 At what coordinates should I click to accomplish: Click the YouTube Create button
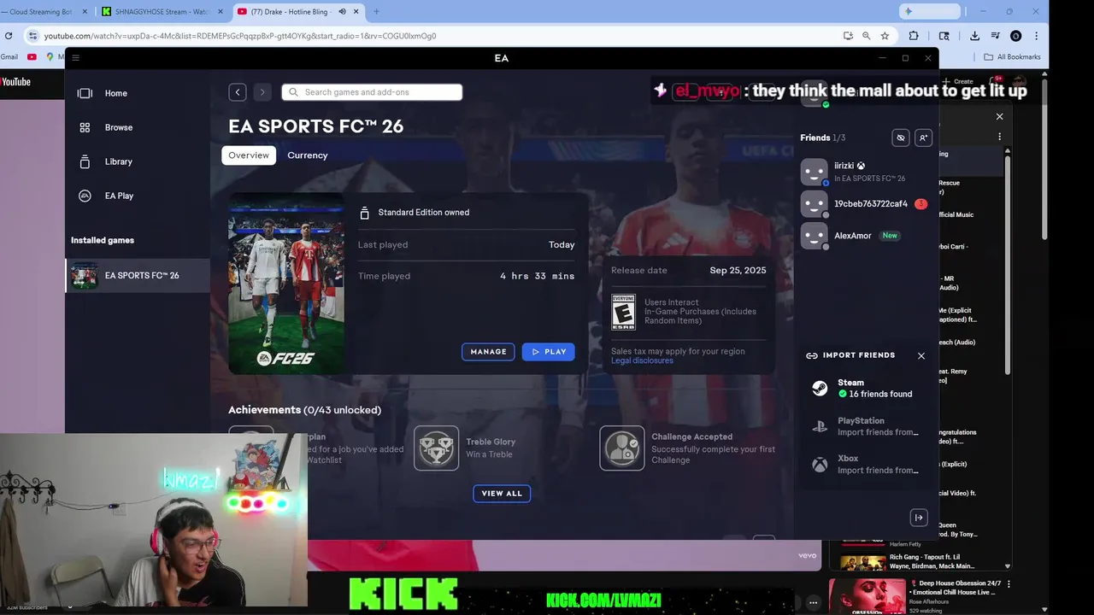coord(957,82)
